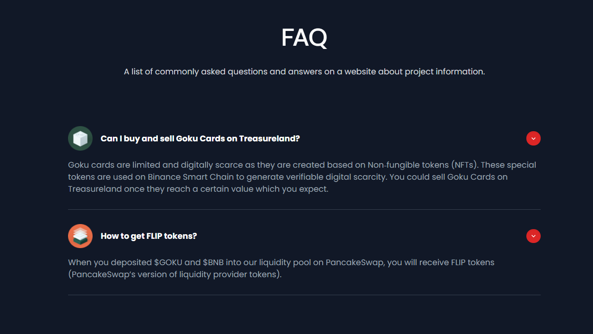Click the white cube icon beside Goku Cards question
This screenshot has width=593, height=334.
point(80,138)
